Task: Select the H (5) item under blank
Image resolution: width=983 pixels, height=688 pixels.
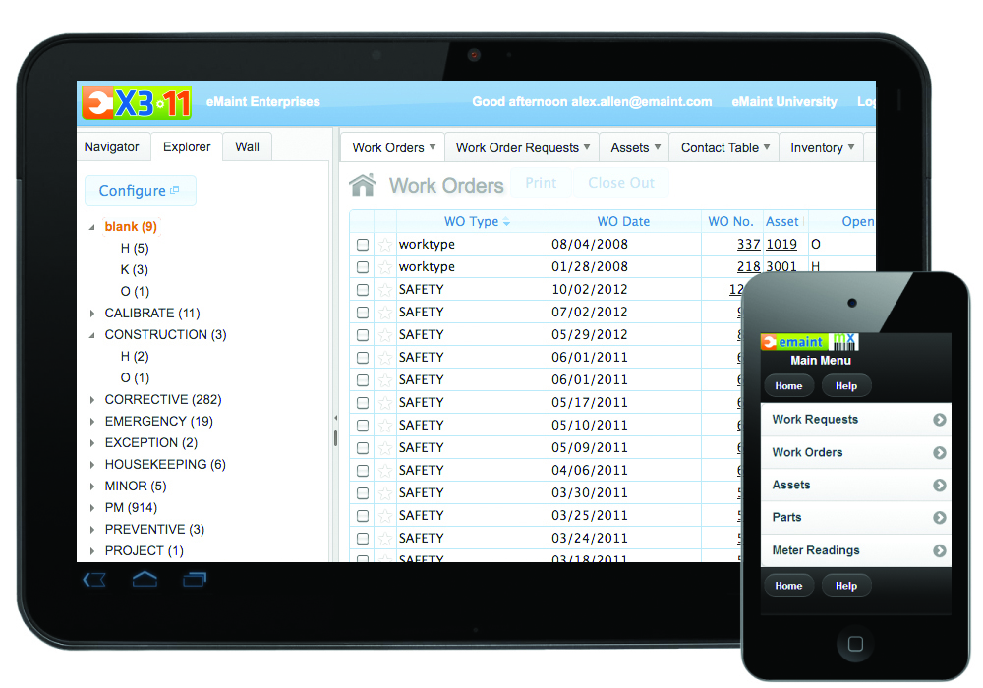Action: click(x=135, y=249)
